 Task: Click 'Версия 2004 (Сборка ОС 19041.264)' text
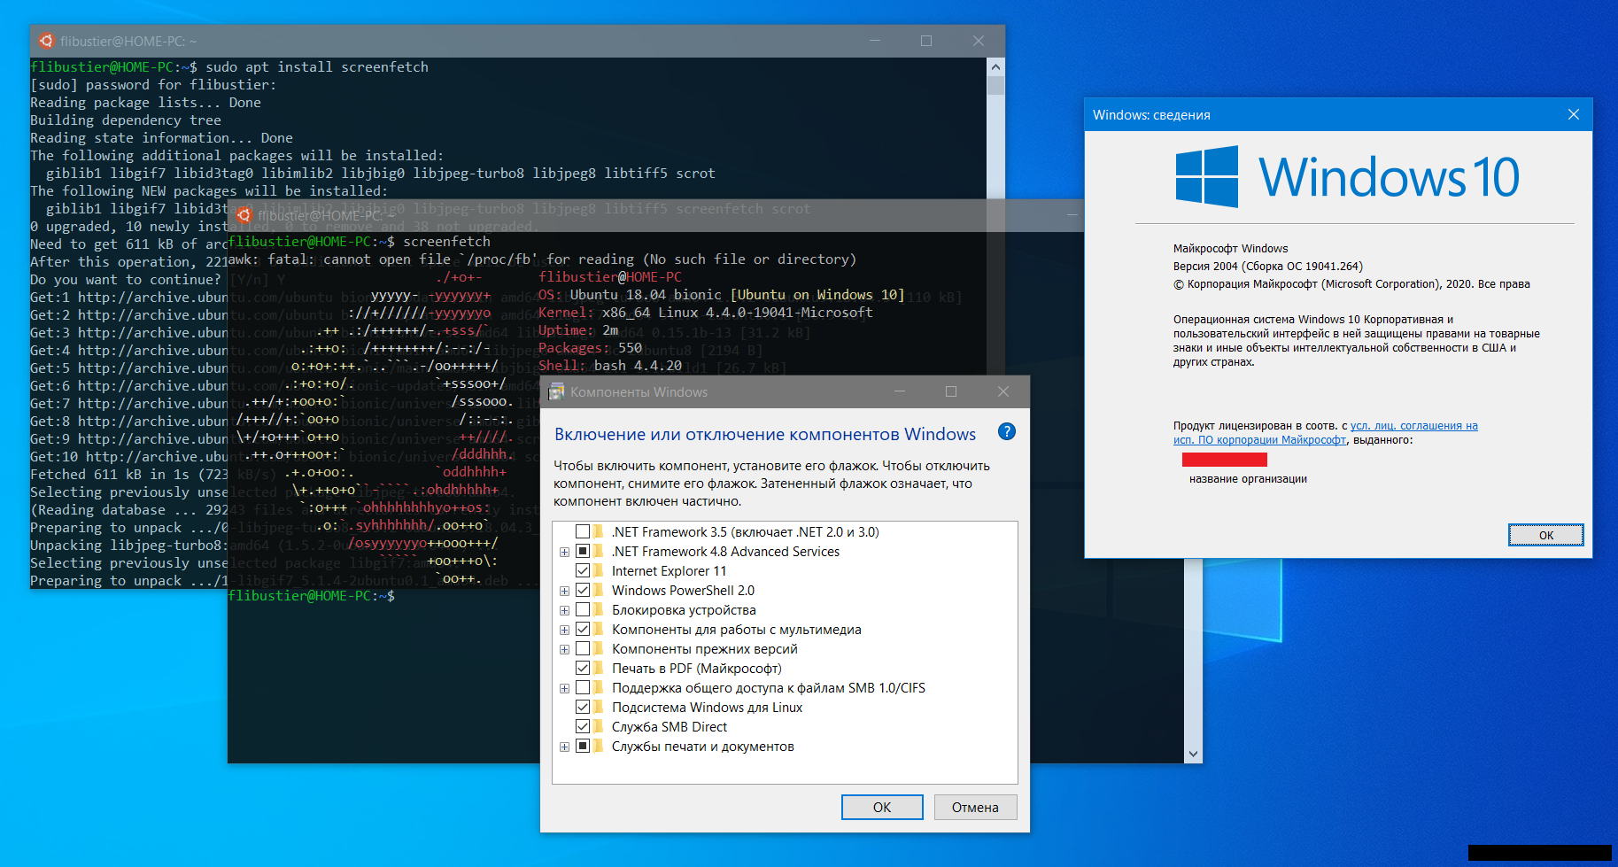[1268, 266]
